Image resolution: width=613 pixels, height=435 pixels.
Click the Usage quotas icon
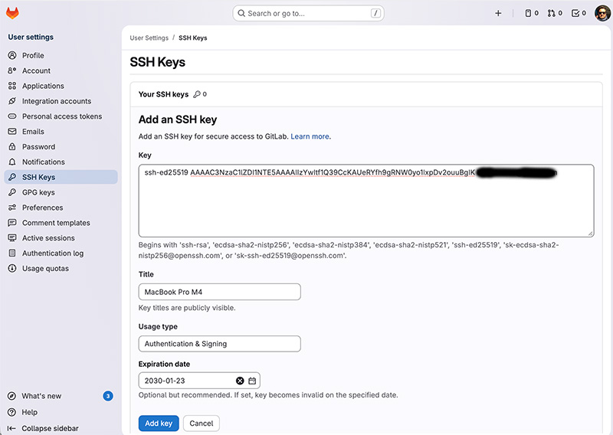tap(12, 269)
